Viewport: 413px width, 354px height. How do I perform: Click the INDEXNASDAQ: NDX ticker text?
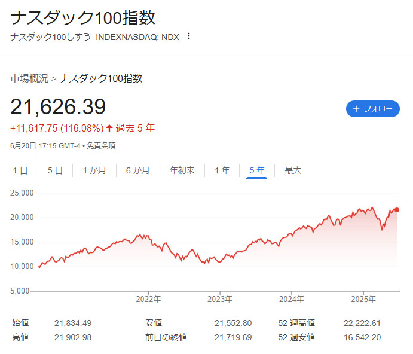pos(137,36)
